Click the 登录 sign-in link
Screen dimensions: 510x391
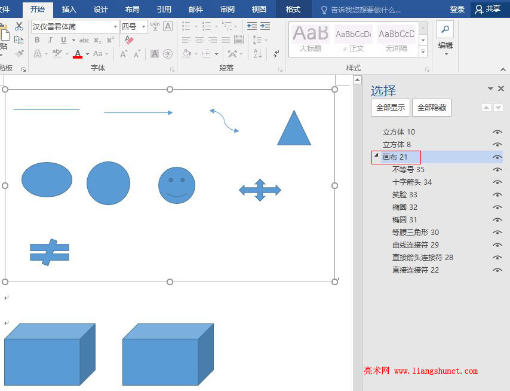[457, 10]
